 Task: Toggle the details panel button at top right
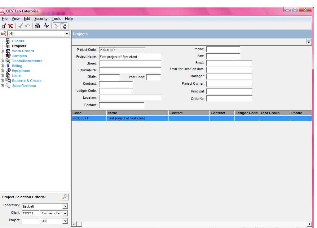click(308, 42)
